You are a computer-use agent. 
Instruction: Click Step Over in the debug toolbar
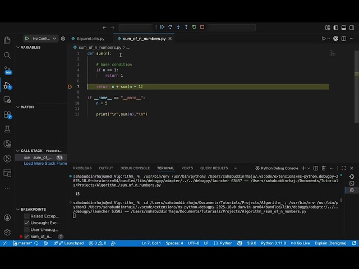pos(170,27)
